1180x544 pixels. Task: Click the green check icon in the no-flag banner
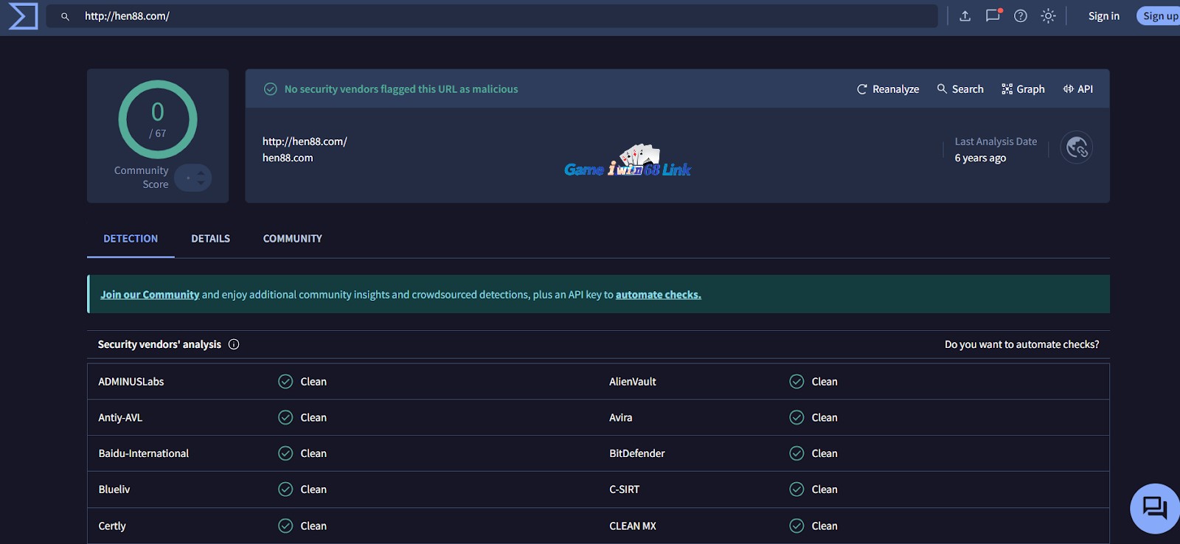click(x=271, y=89)
